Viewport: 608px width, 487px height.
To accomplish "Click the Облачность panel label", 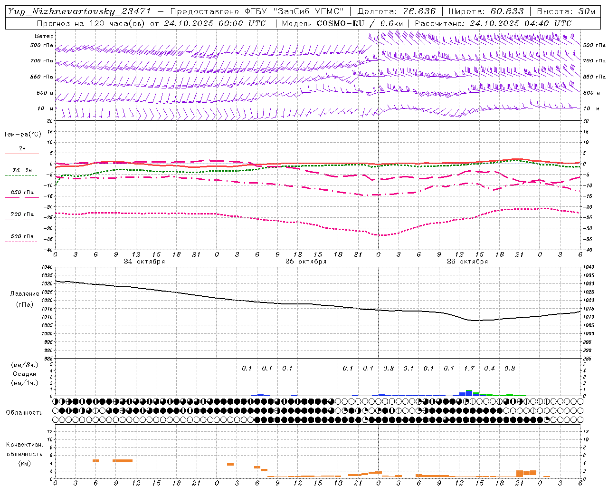I will 24,412.
